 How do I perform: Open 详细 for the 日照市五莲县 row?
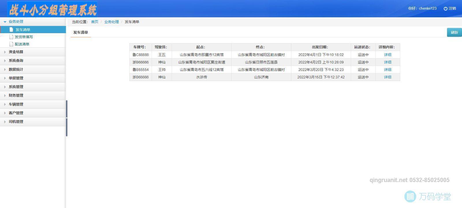pyautogui.click(x=388, y=62)
